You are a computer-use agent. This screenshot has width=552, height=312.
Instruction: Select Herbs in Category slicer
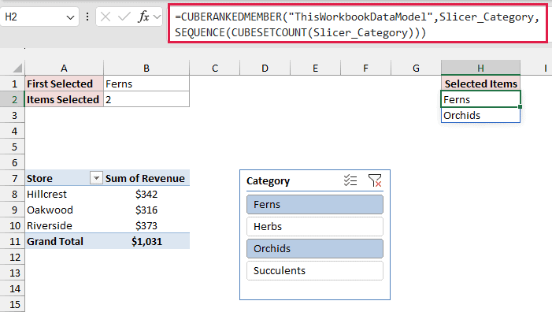coord(315,226)
